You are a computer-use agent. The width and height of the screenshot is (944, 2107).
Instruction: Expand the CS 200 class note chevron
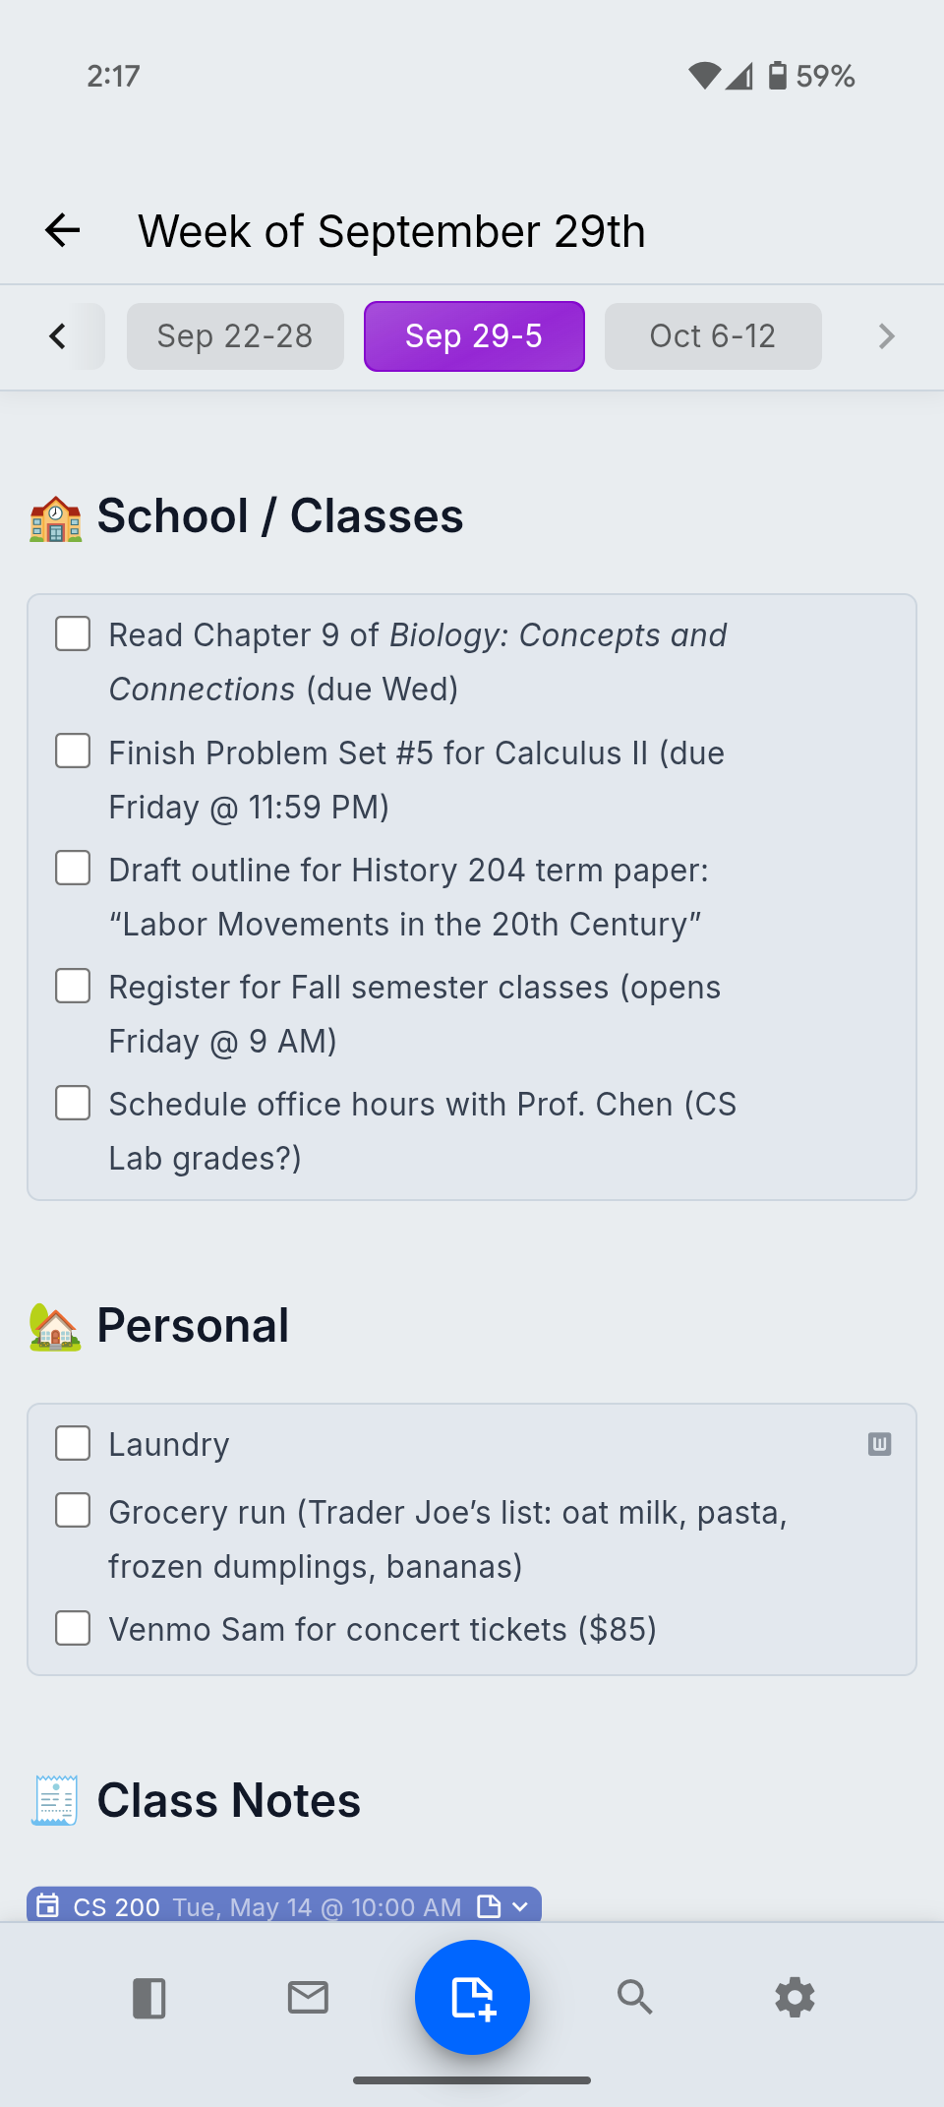click(519, 1906)
